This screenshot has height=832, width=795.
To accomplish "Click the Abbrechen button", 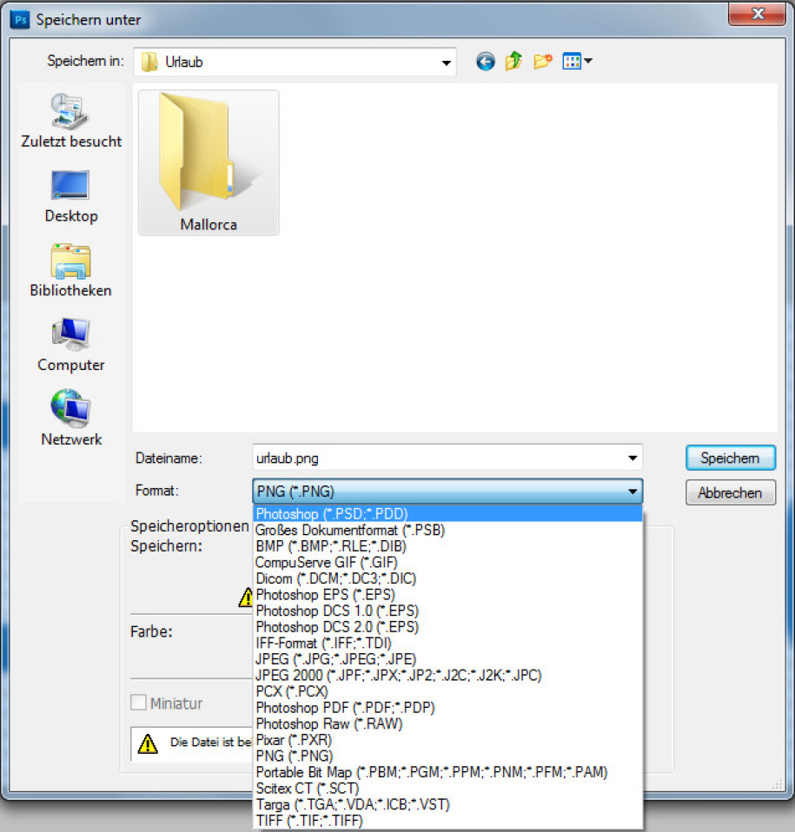I will [x=730, y=492].
